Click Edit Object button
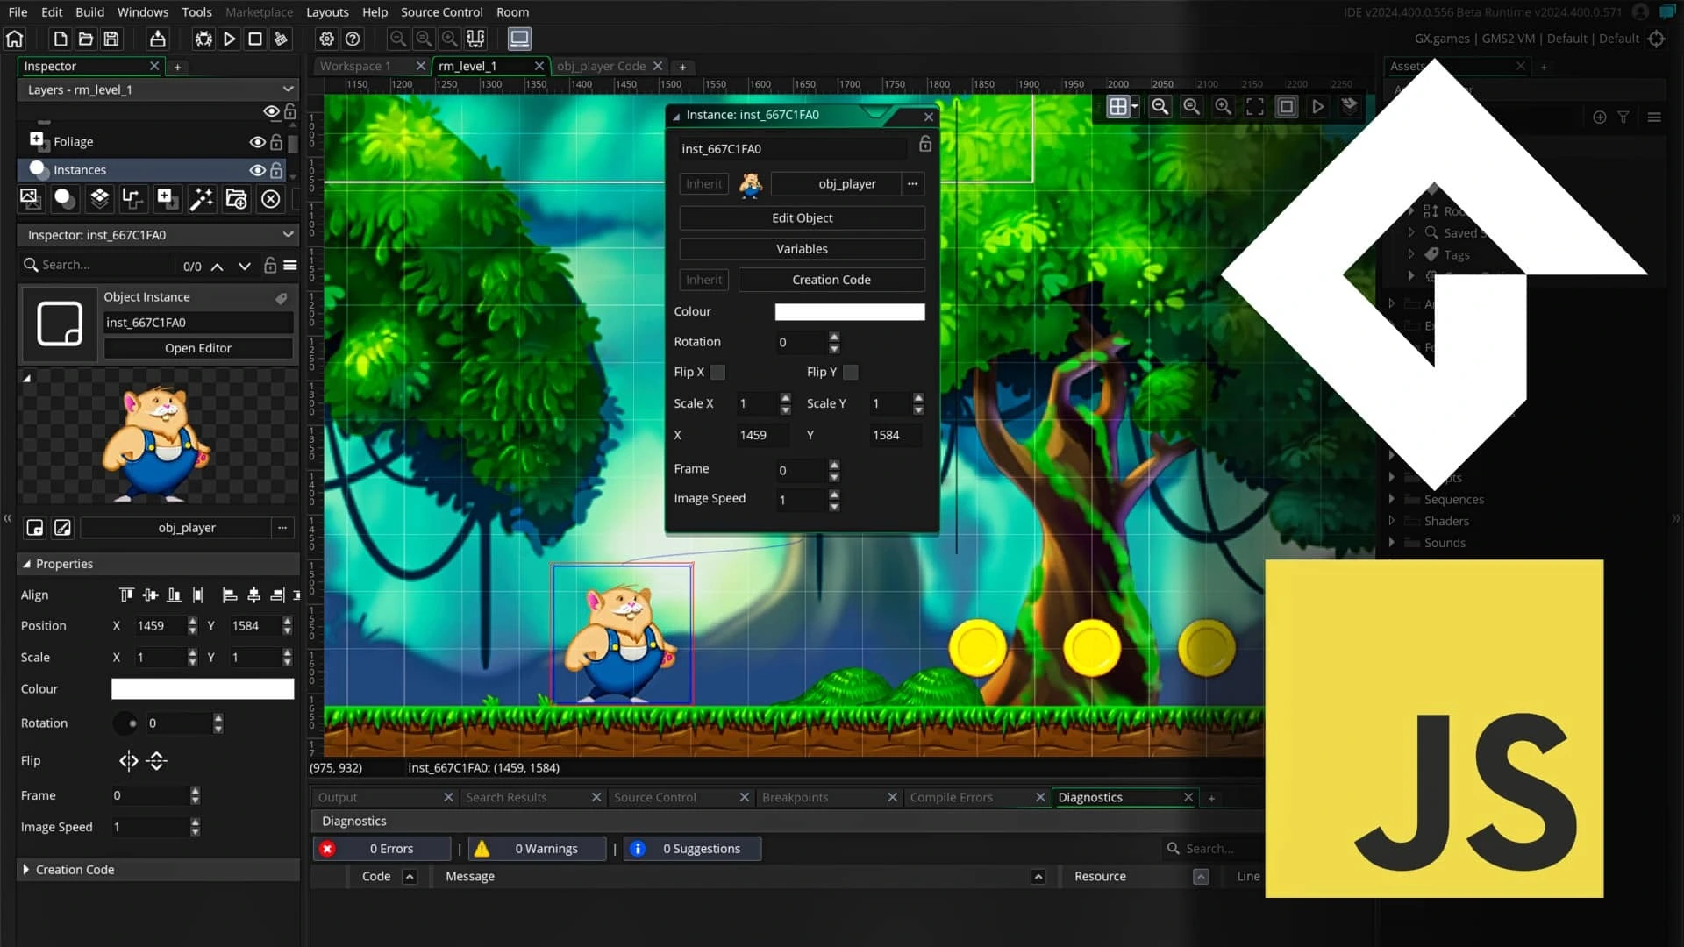This screenshot has width=1684, height=947. pos(802,217)
